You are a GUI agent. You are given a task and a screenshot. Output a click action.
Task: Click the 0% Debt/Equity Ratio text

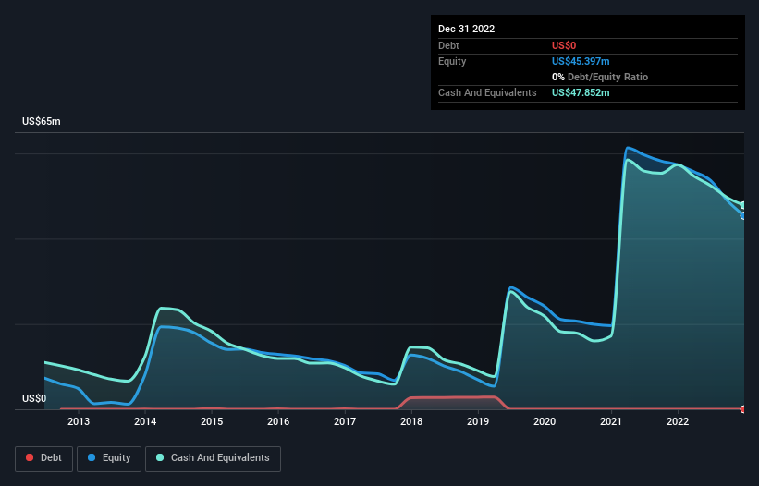600,77
